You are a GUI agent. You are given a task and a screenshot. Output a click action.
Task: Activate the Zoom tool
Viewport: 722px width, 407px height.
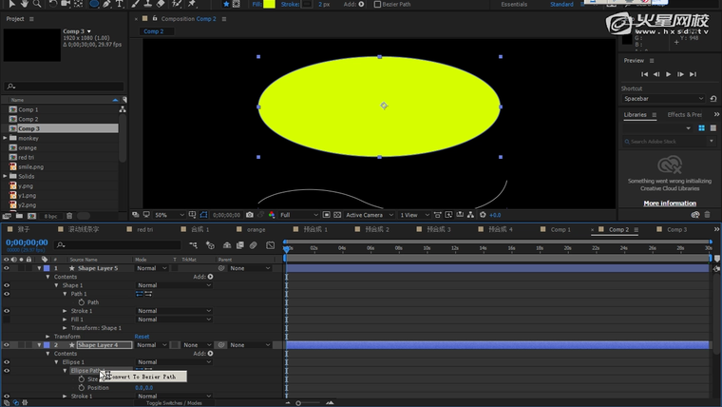(x=37, y=4)
